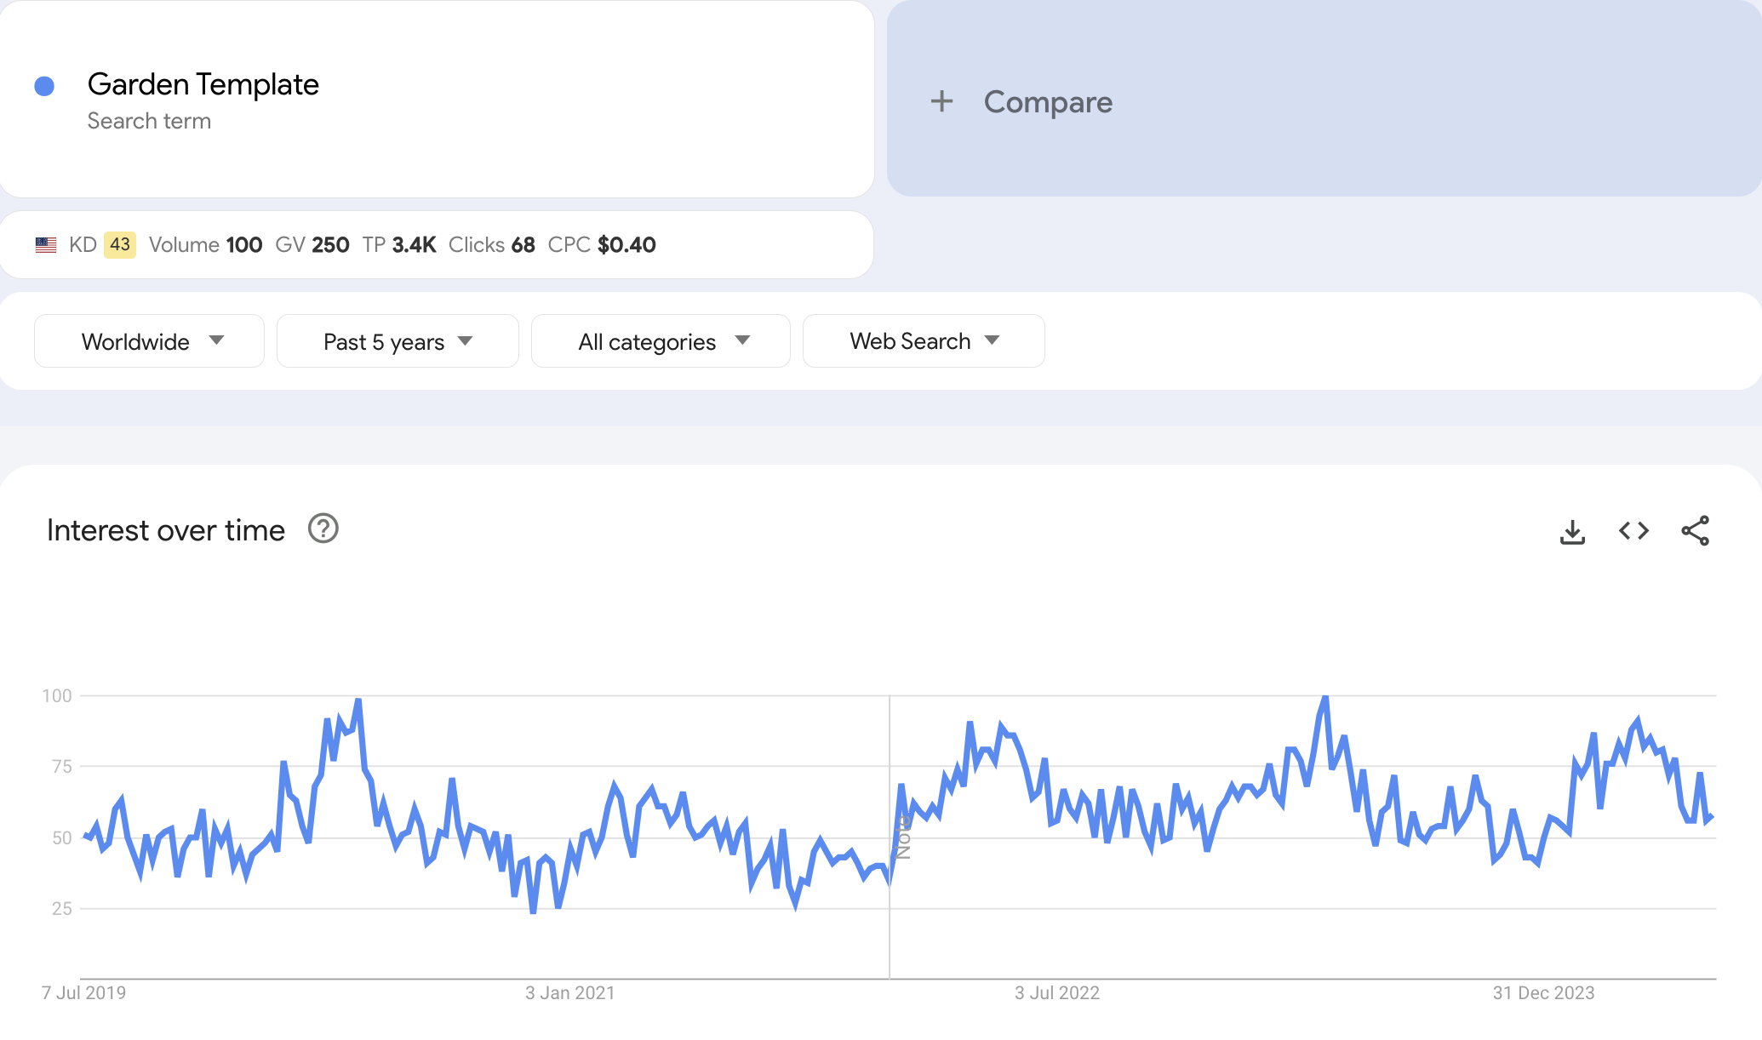1762x1040 pixels.
Task: Click the plus icon beside Compare
Action: click(941, 101)
